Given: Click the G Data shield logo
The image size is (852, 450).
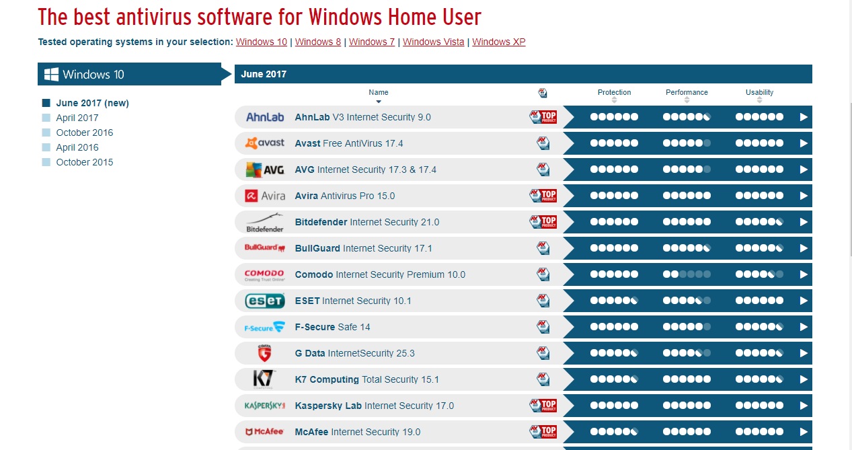Looking at the screenshot, I should coord(264,353).
